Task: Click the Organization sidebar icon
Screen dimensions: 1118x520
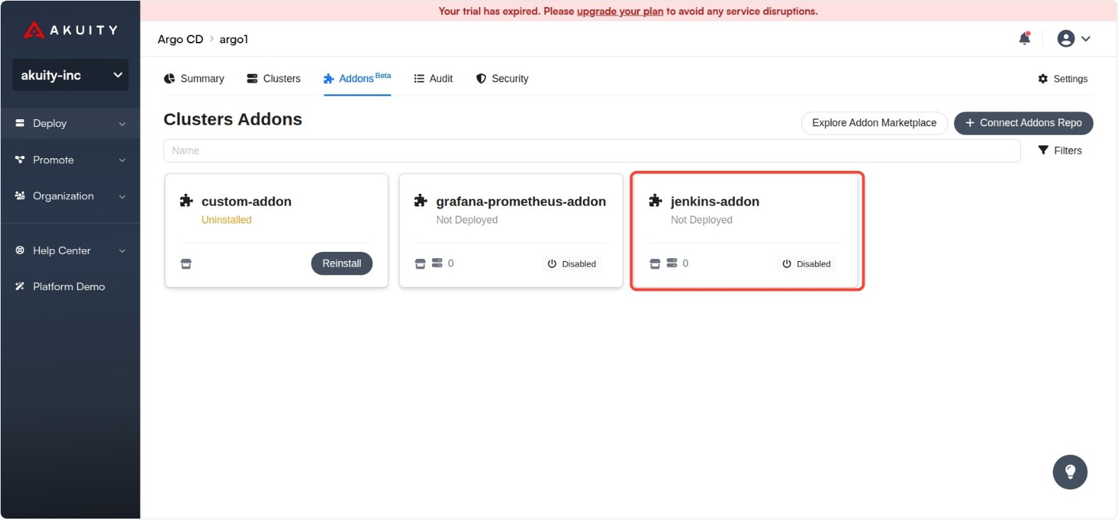Action: point(20,196)
